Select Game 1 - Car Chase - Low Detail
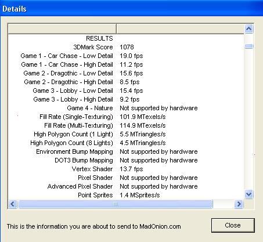The width and height of the screenshot is (263, 242). click(x=67, y=56)
